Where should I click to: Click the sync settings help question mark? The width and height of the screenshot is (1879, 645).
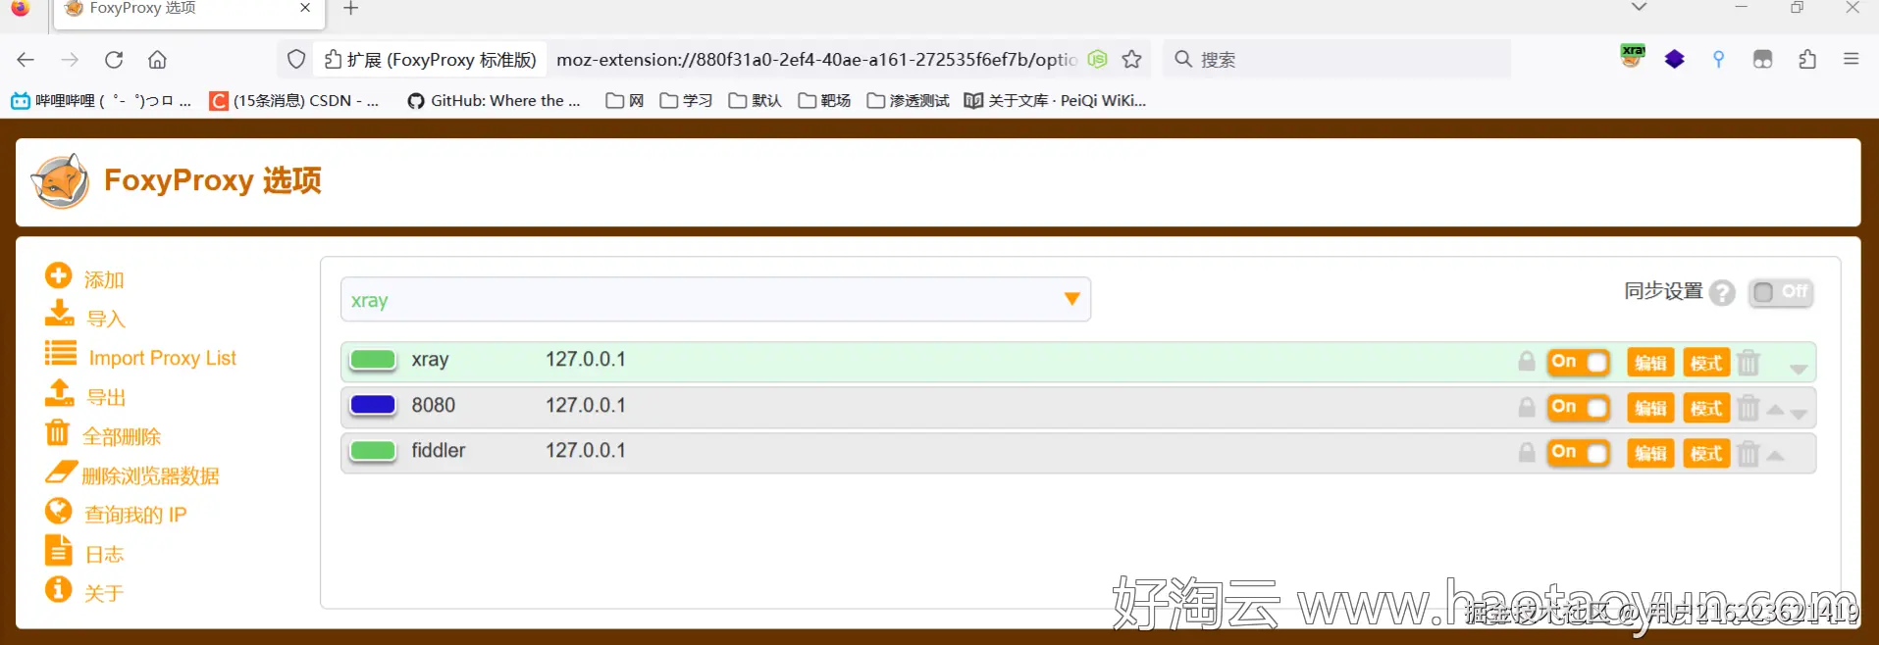[1722, 293]
